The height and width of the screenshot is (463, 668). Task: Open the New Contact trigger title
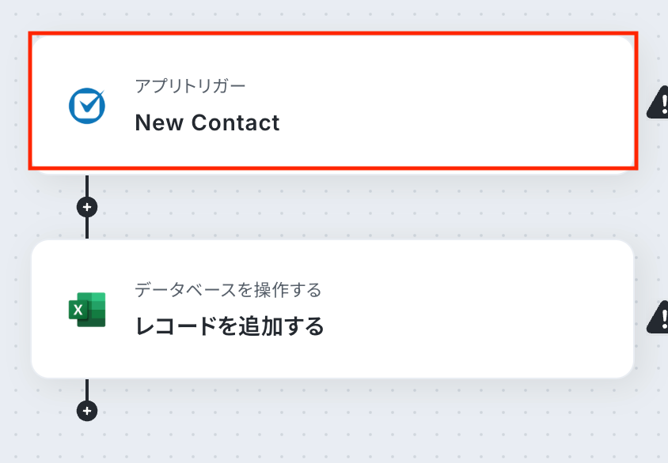(207, 123)
